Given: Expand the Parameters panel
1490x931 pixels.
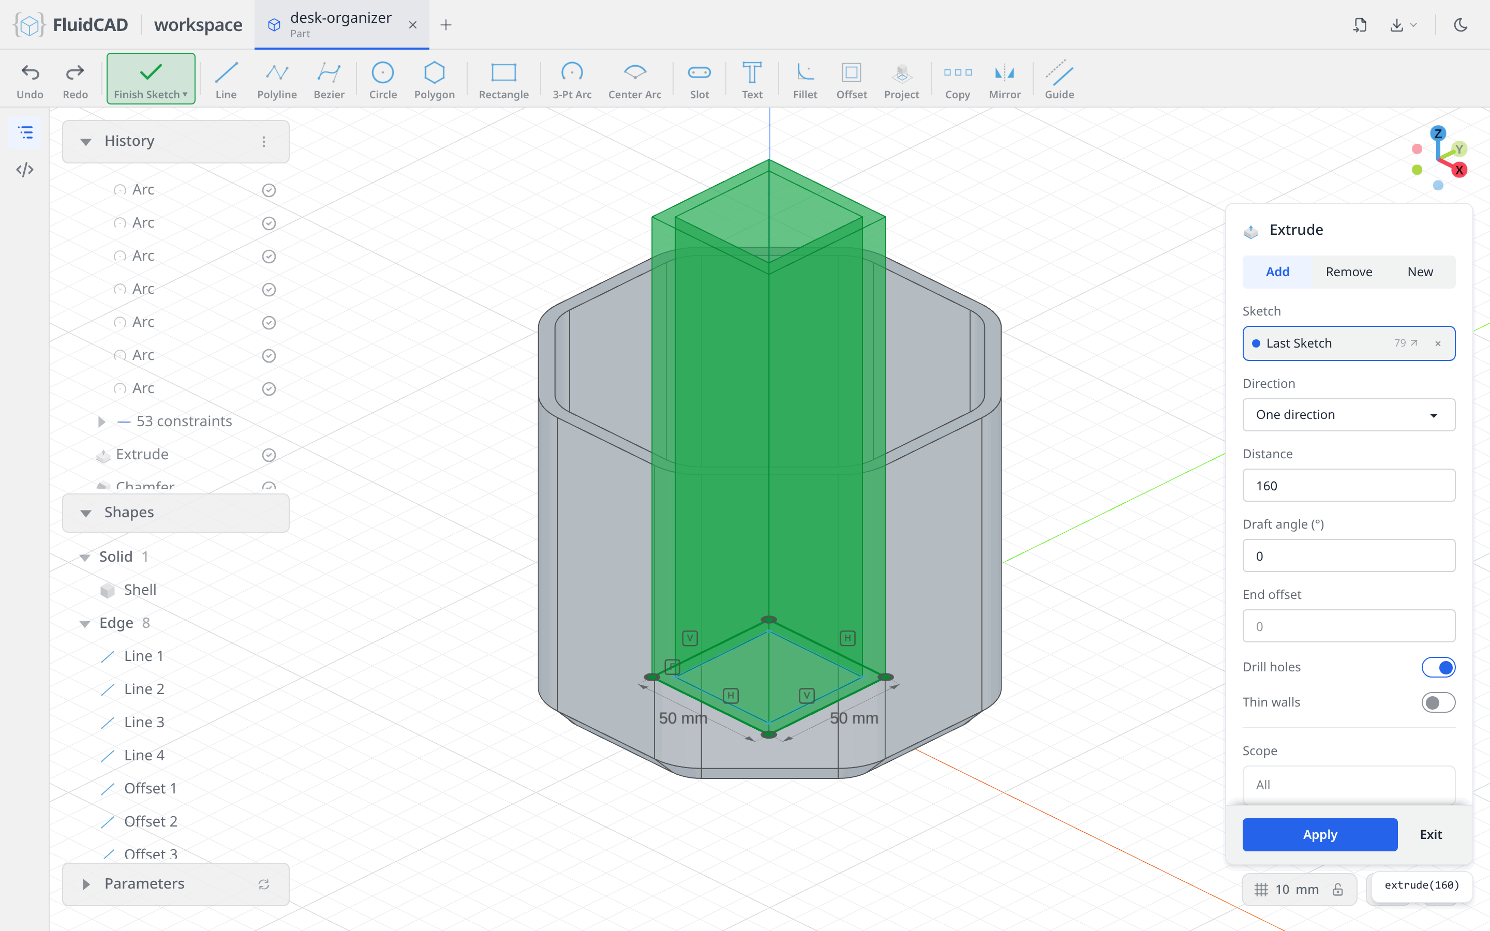Looking at the screenshot, I should pyautogui.click(x=85, y=884).
